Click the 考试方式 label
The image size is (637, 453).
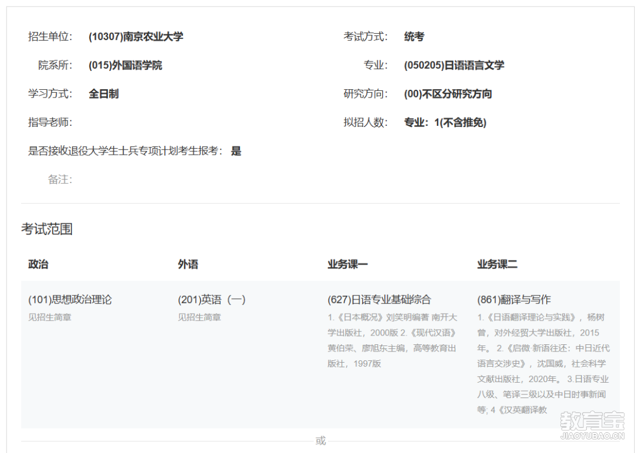tap(366, 37)
